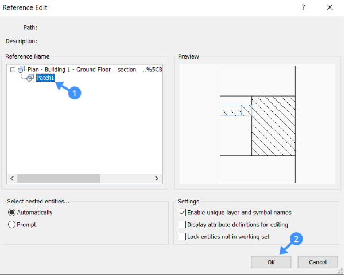Click the resize grip at dialog corner
Viewport: 345px width, 277px height.
click(340, 271)
